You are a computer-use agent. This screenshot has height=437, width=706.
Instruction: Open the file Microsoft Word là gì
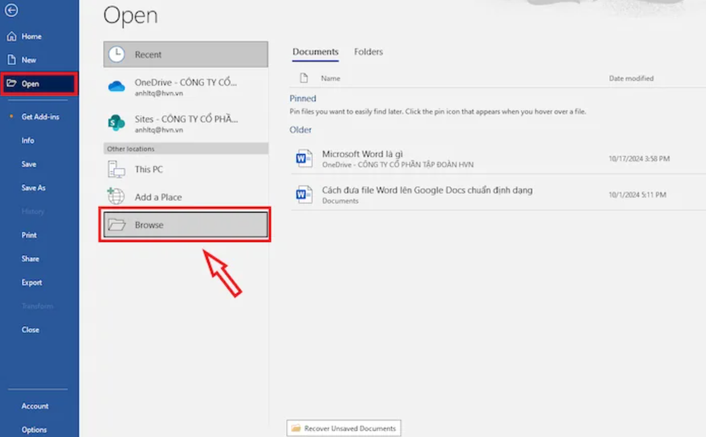coord(362,154)
